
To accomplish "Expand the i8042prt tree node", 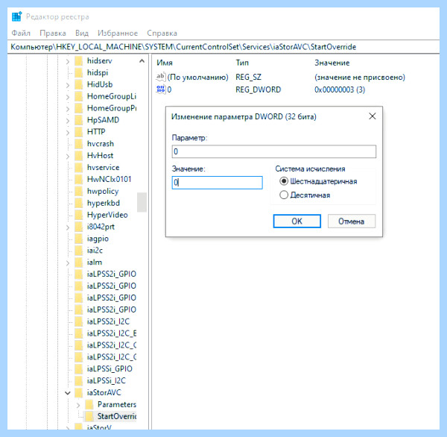I will coord(68,227).
